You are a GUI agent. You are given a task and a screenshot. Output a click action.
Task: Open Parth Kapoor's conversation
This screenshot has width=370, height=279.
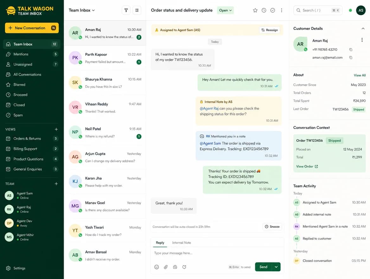105,58
